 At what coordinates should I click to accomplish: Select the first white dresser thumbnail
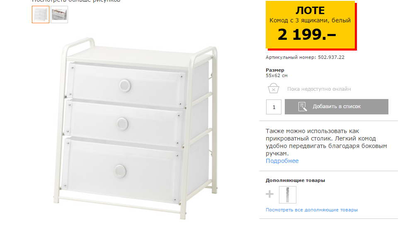point(41,15)
